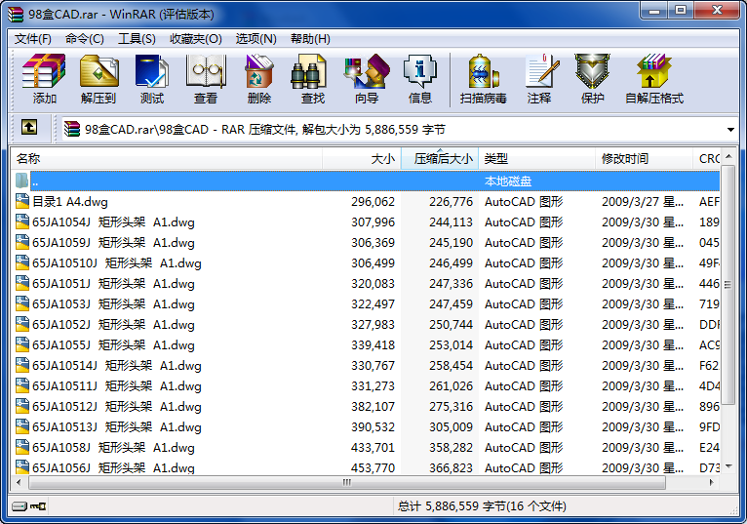The width and height of the screenshot is (747, 524).
Task: Click the horizontal scrollbar right arrow
Action: 711,482
